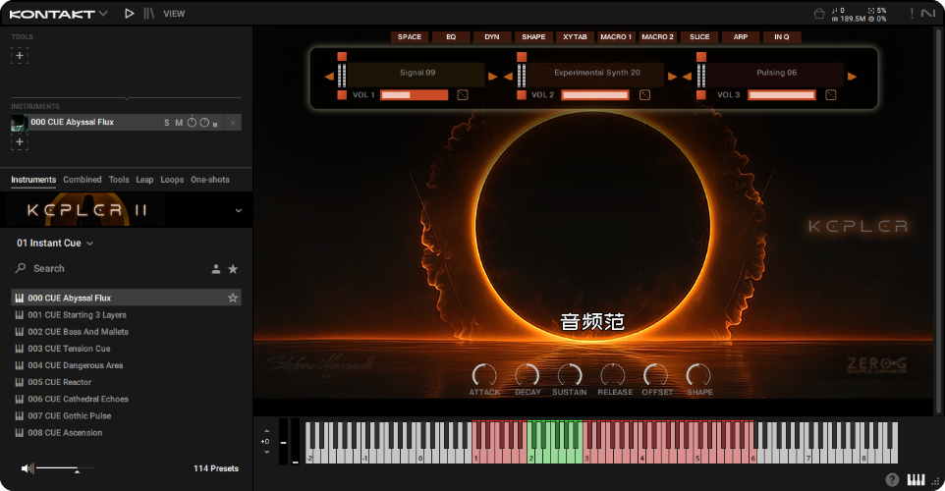Switch to the Loops browser tab

(x=172, y=180)
